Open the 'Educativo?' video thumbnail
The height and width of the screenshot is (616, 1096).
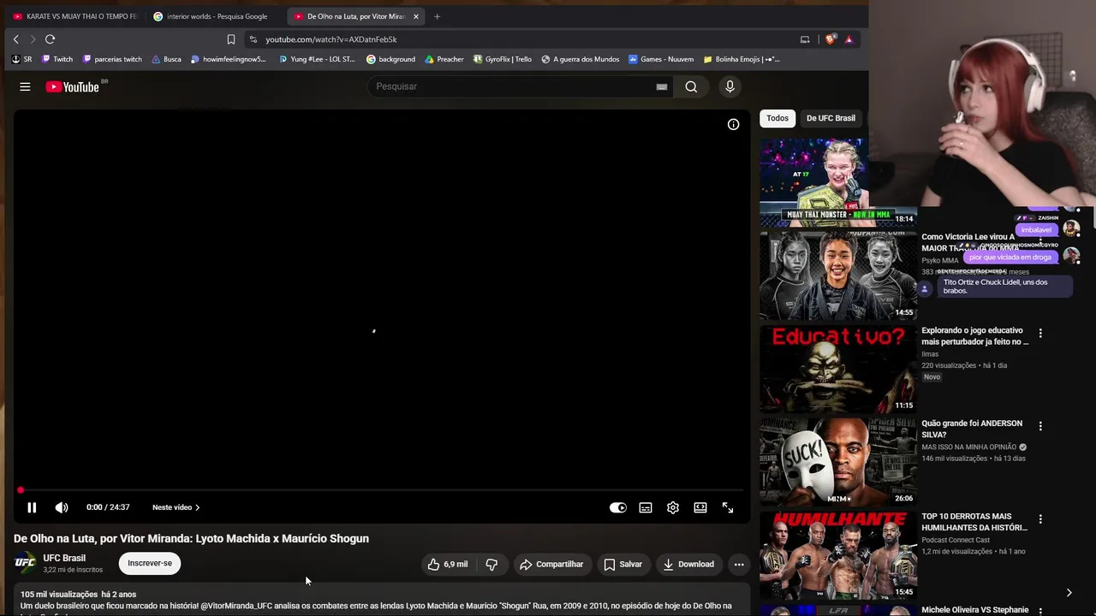point(838,368)
